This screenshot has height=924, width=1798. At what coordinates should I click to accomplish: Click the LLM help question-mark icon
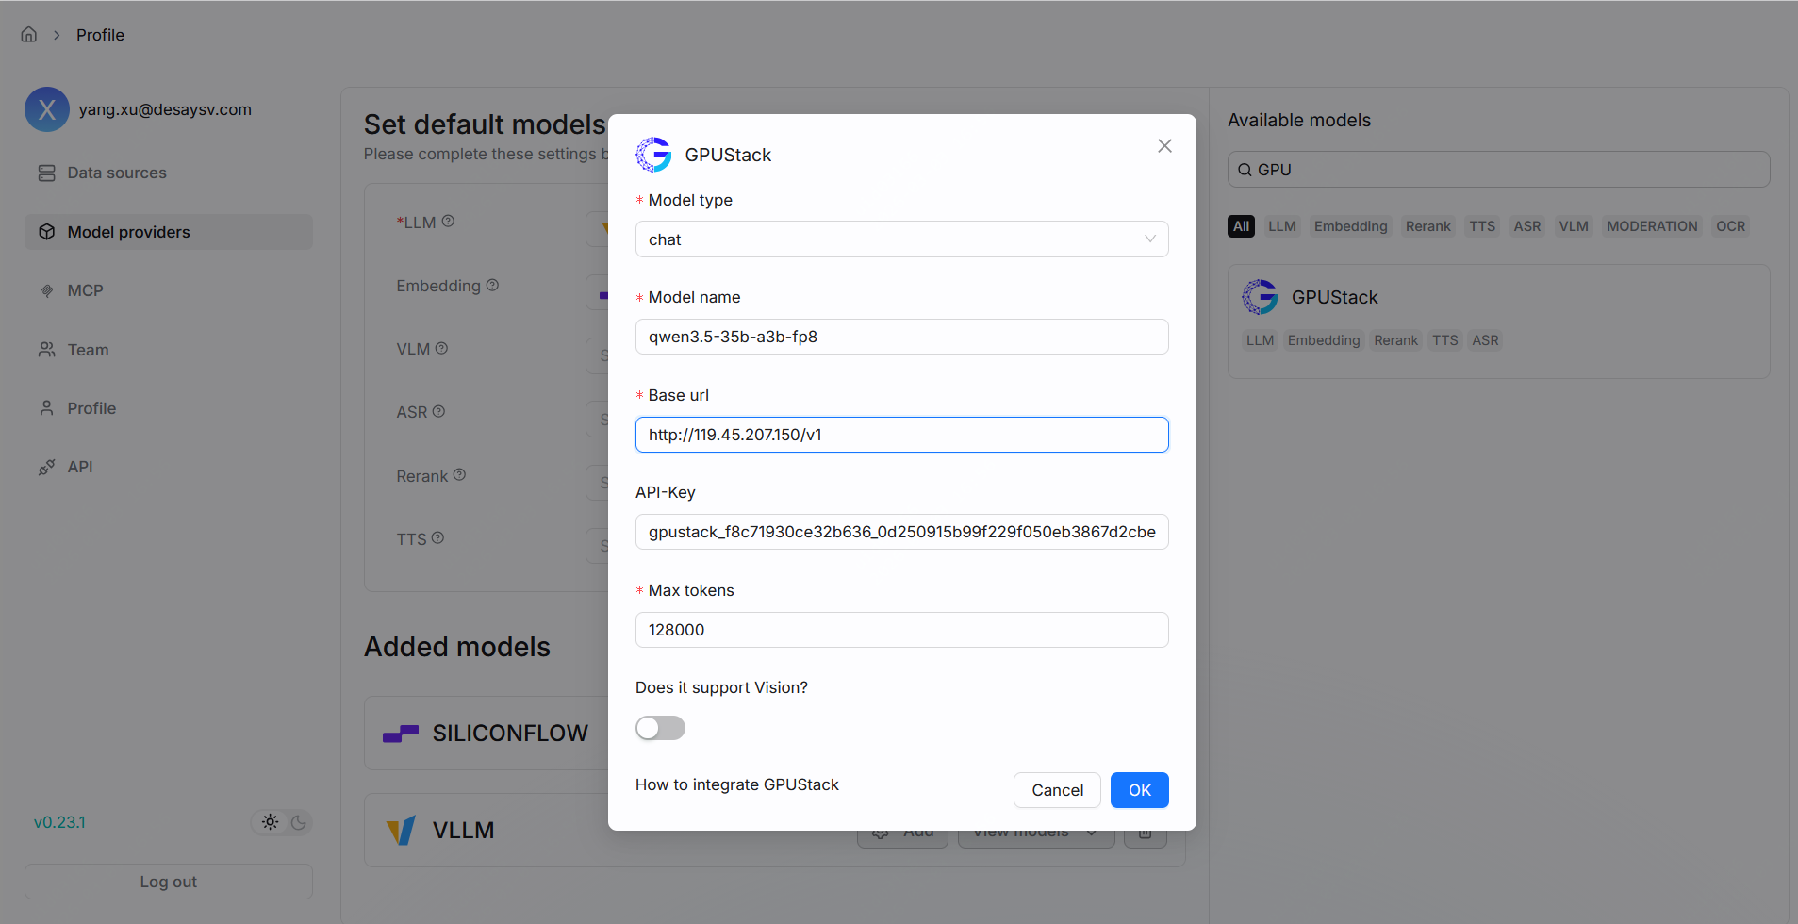449,221
